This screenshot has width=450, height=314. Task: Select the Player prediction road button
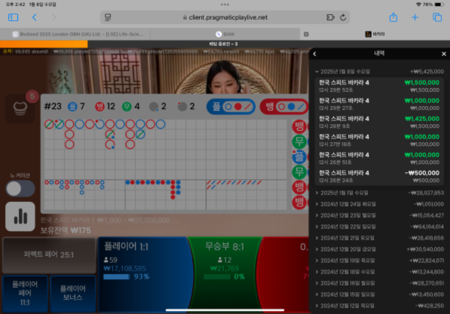click(231, 107)
